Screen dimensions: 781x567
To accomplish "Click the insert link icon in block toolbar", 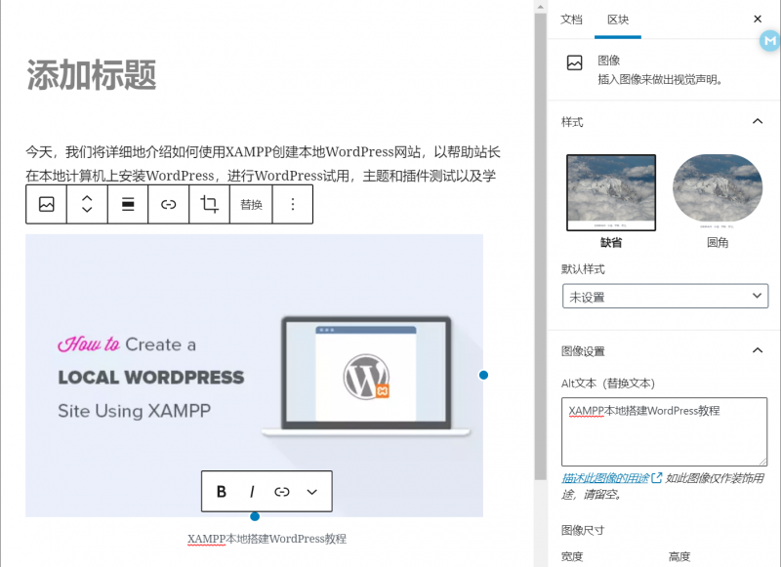I will point(169,205).
